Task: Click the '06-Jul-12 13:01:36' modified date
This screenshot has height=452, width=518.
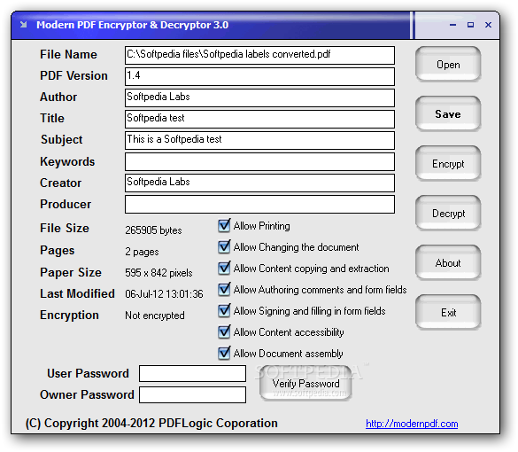Action: coord(164,294)
